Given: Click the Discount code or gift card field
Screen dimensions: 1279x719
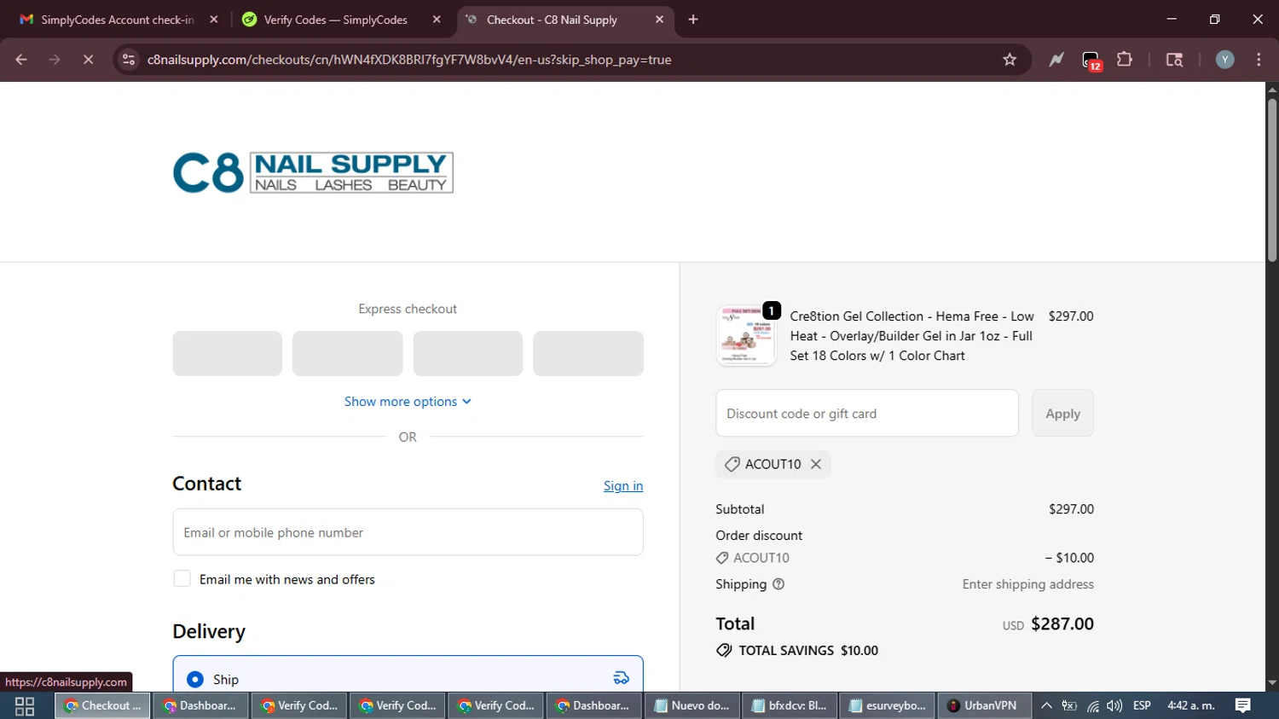Looking at the screenshot, I should click(x=867, y=414).
